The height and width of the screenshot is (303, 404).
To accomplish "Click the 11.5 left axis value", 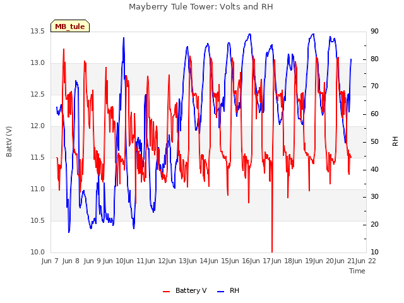I will click(38, 157).
